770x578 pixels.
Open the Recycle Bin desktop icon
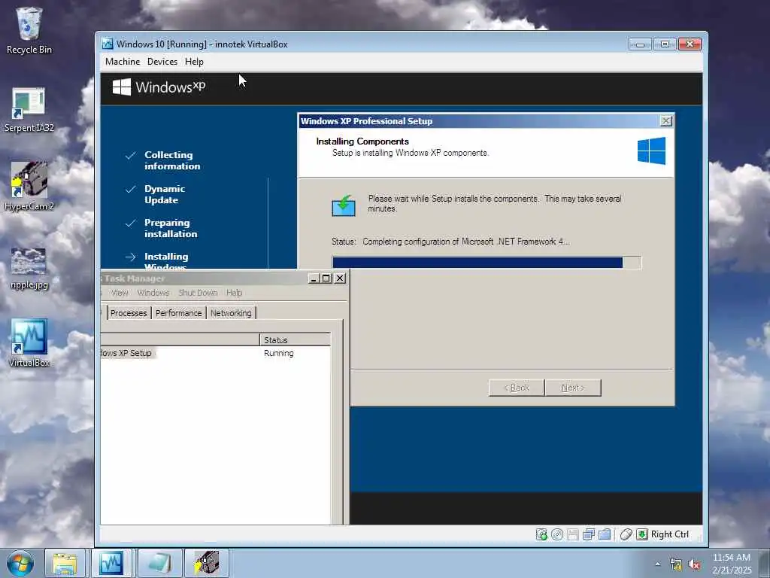[29, 30]
